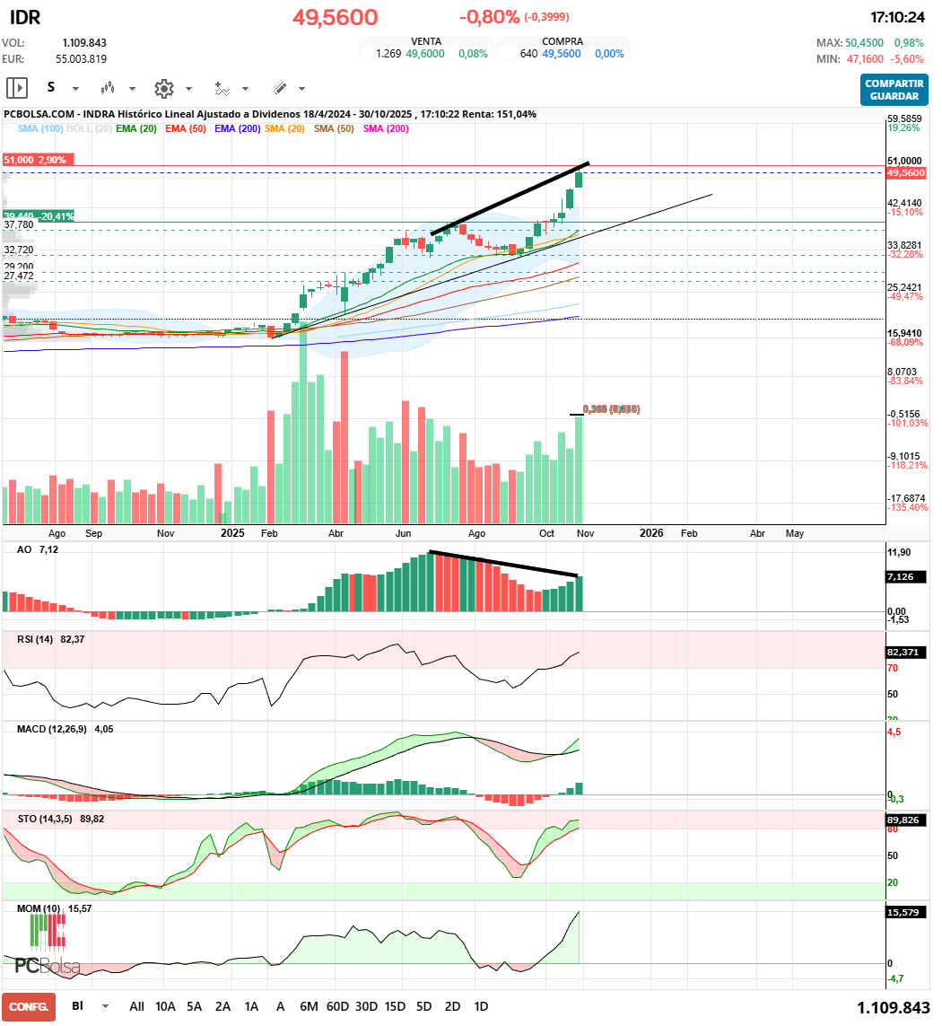This screenshot has width=942, height=1026.
Task: Expand the BI selector dropdown at bottom
Action: tap(106, 1006)
